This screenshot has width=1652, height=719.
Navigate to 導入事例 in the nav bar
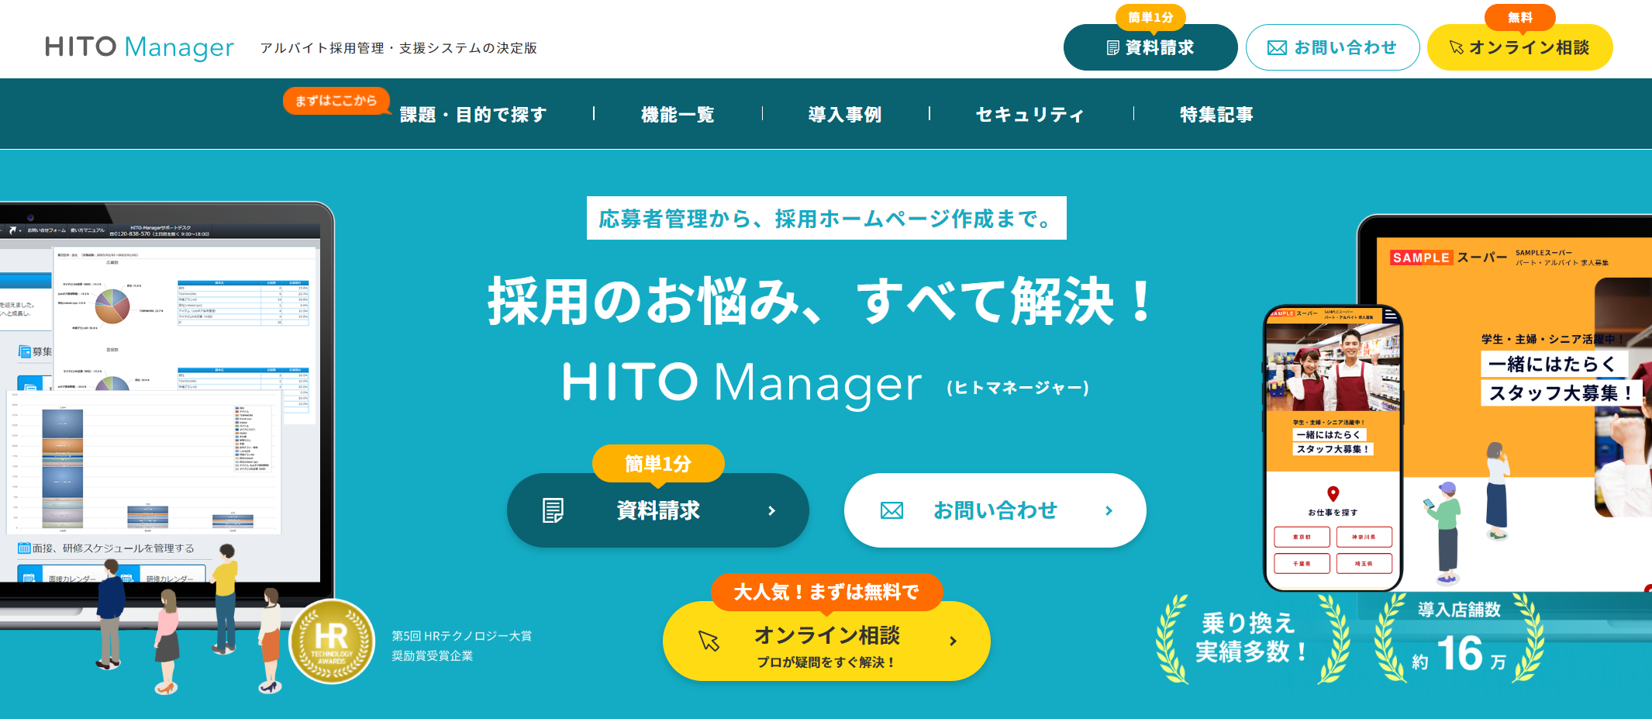(x=845, y=113)
